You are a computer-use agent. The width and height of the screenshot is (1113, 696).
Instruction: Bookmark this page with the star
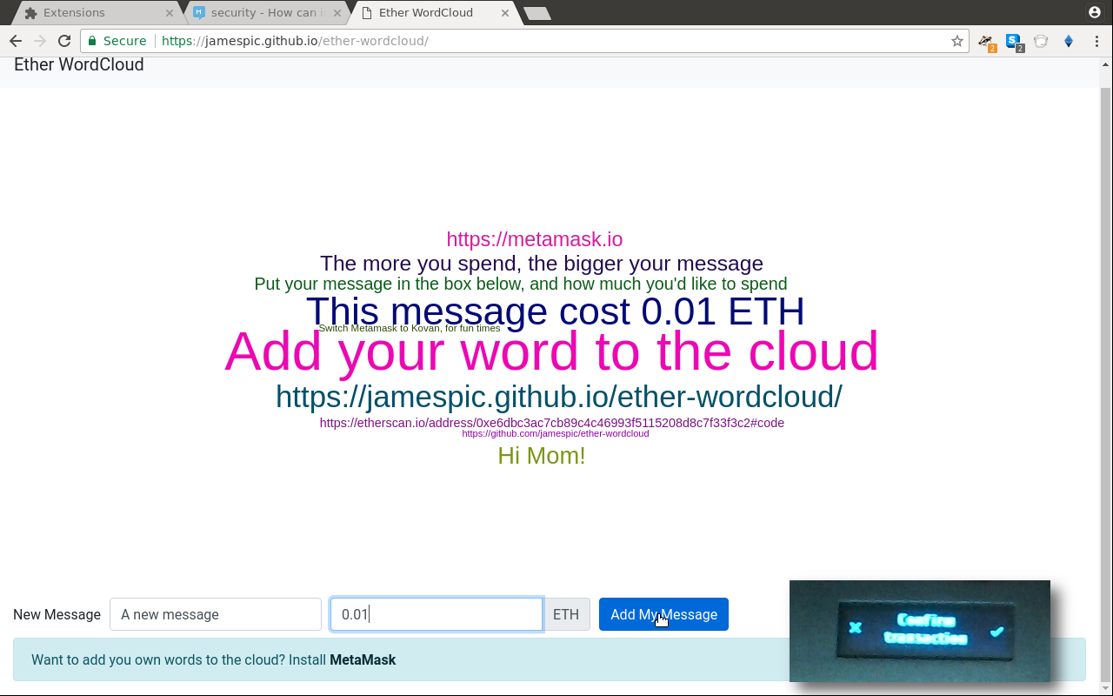pos(957,41)
